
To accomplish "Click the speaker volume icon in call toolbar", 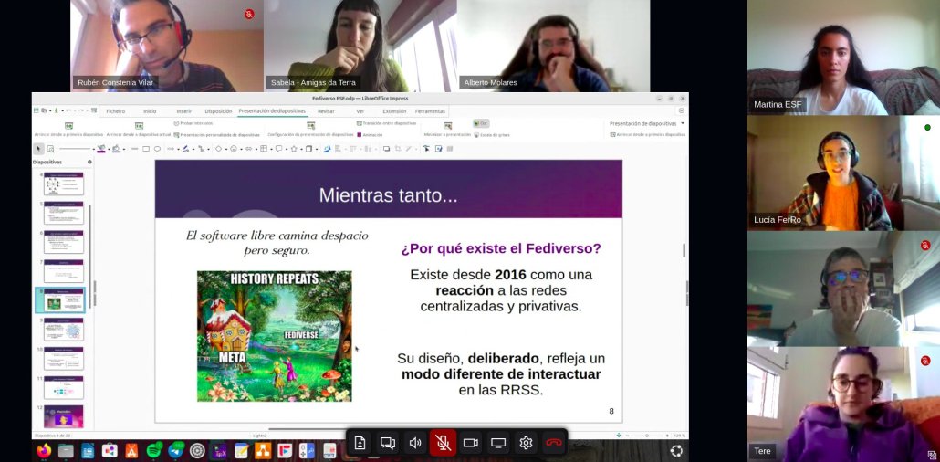I will click(415, 443).
